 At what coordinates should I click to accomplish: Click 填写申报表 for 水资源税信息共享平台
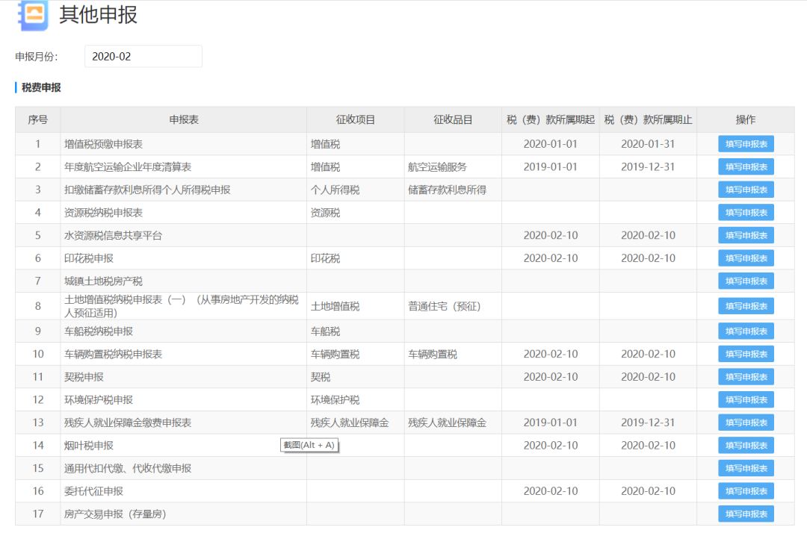(746, 235)
